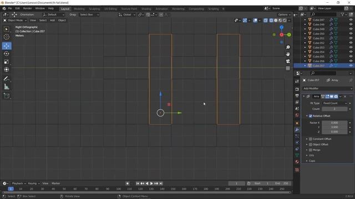The width and height of the screenshot is (355, 199).
Task: Toggle X-ray view button
Action: coord(266,20)
